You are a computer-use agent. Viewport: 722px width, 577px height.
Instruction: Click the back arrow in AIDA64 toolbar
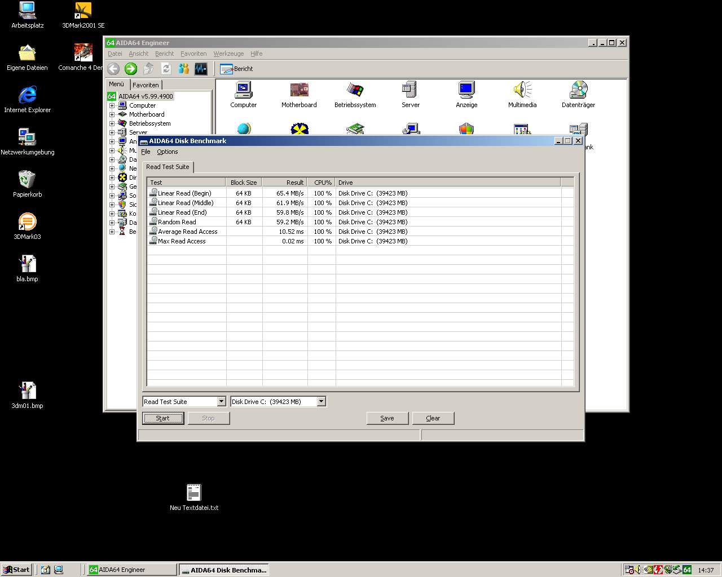coord(113,69)
